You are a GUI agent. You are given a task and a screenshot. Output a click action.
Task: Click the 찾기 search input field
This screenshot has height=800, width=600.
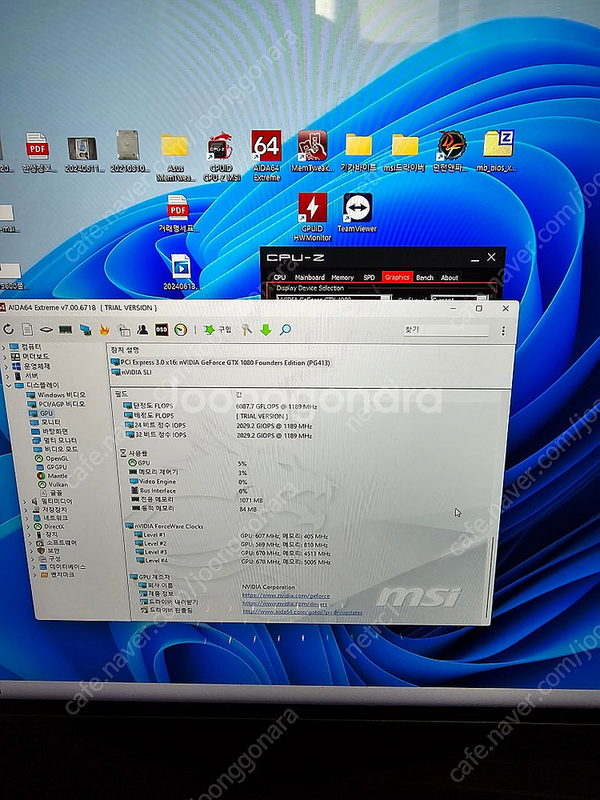(x=446, y=330)
